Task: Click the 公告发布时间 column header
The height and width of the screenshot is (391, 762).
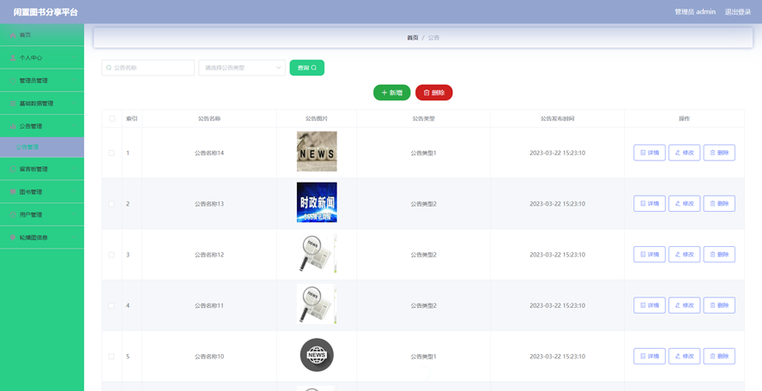Action: [x=558, y=118]
